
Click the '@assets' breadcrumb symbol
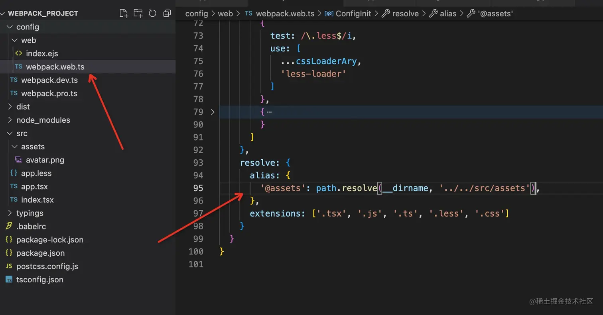pos(495,14)
